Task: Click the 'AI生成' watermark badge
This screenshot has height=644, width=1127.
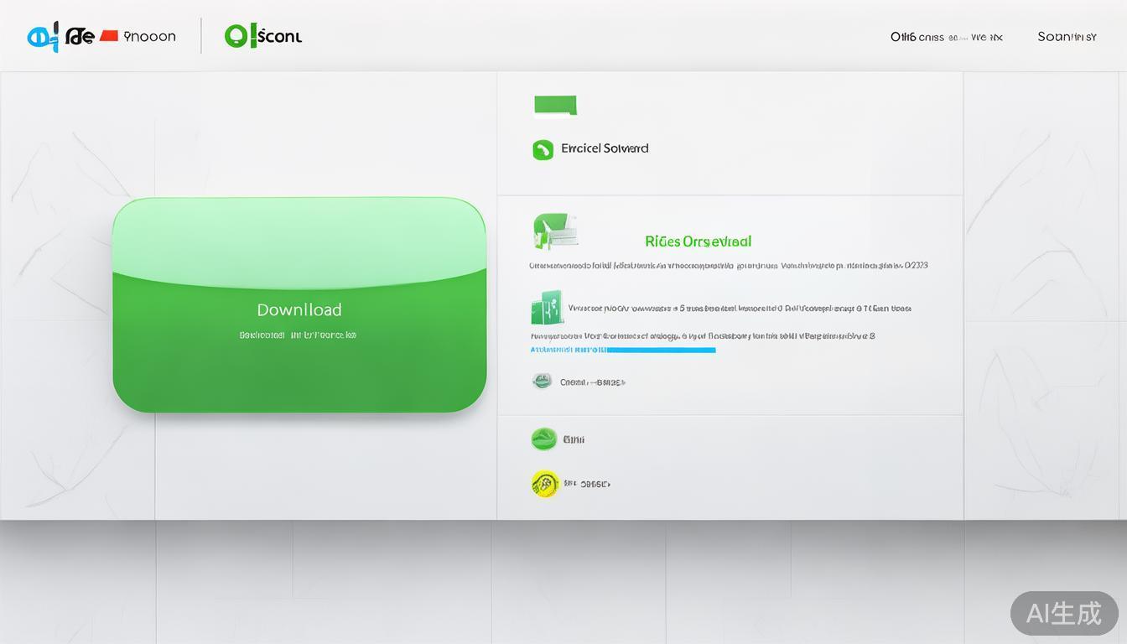Action: [1063, 613]
